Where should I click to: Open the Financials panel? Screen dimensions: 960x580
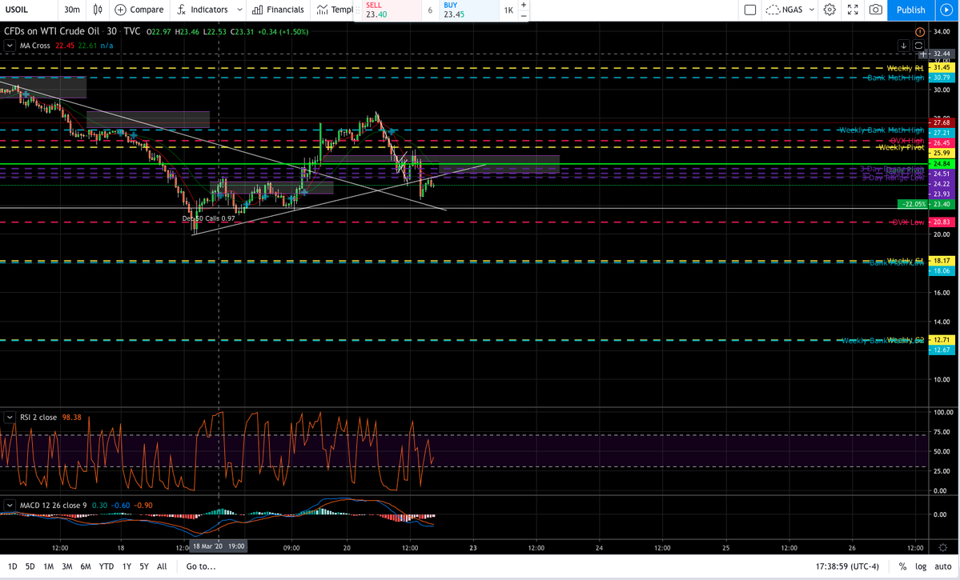(278, 10)
